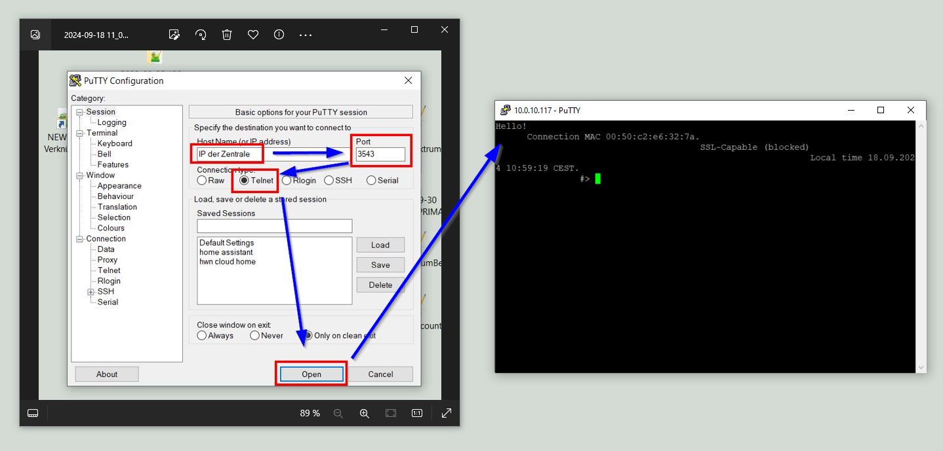The image size is (943, 451).
Task: Mark photo as favorite with heart icon
Action: (253, 35)
